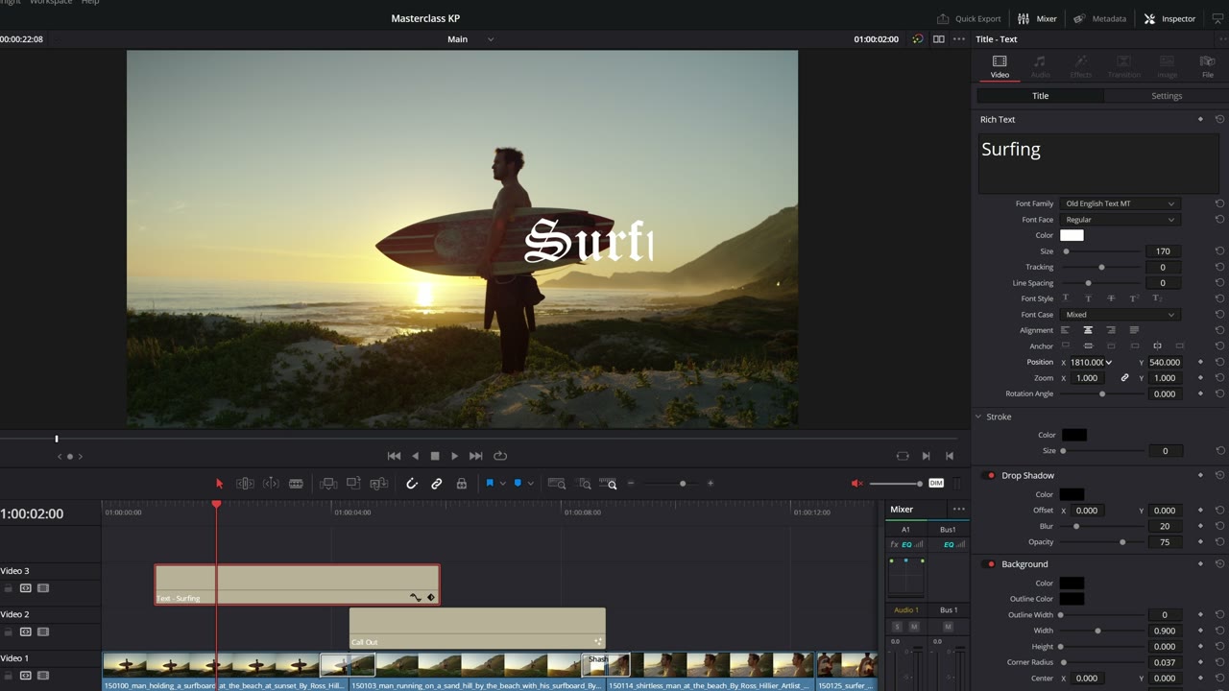Image resolution: width=1229 pixels, height=691 pixels.
Task: Activate the Trim Edit Mode tool
Action: 245,484
